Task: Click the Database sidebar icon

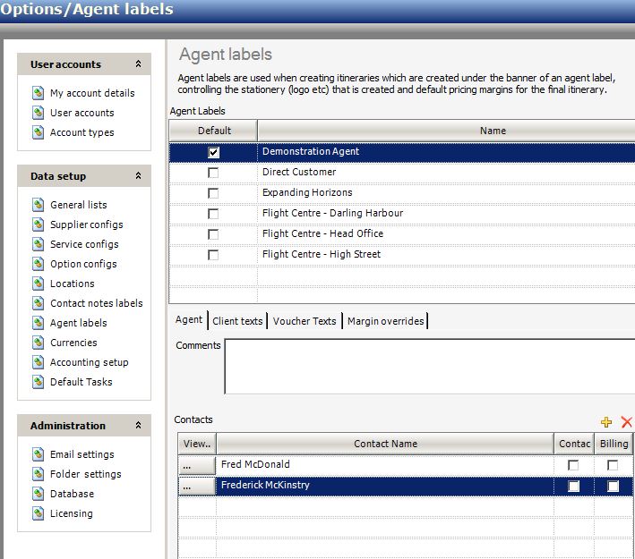Action: [38, 494]
